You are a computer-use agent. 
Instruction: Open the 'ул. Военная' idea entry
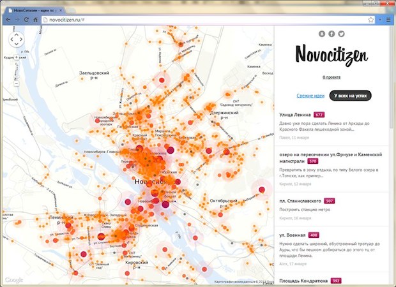(293, 235)
